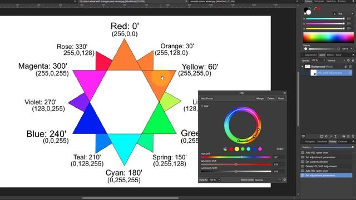
Task: Click the live filters hourglass icon
Action: pyautogui.click(x=335, y=136)
